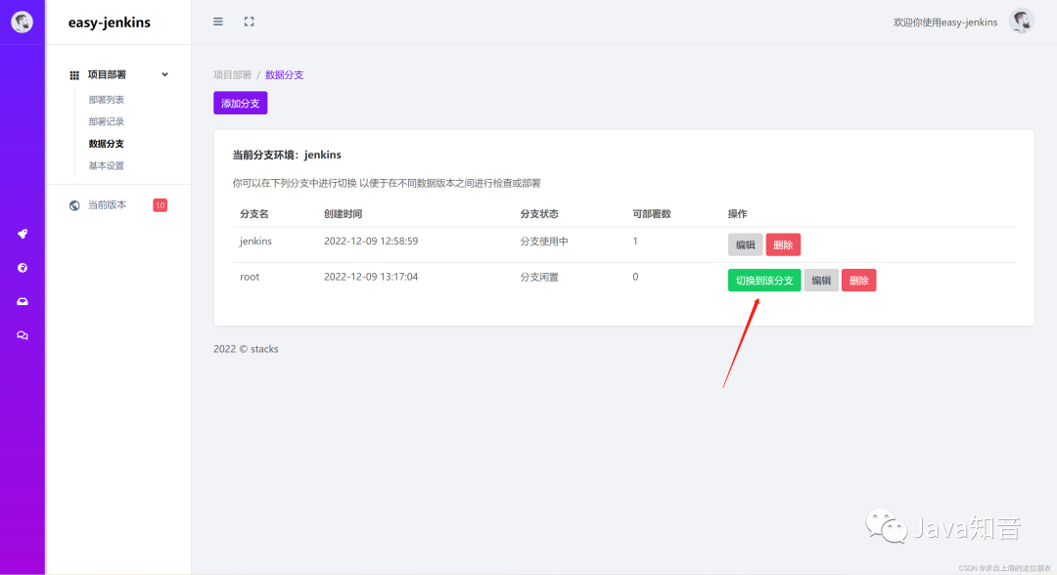Delete the jenkins branch
Screen dimensions: 1057x575
(x=783, y=244)
